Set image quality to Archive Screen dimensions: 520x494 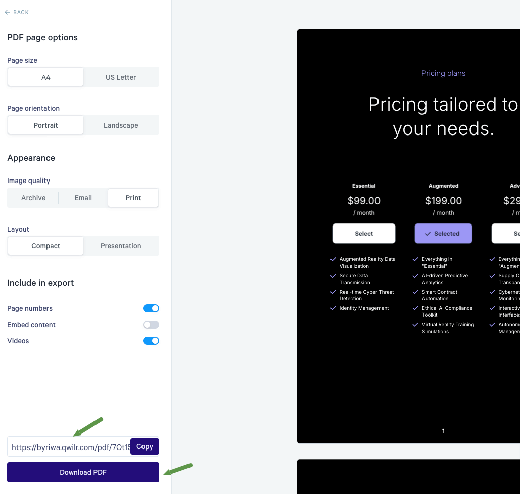coord(33,198)
